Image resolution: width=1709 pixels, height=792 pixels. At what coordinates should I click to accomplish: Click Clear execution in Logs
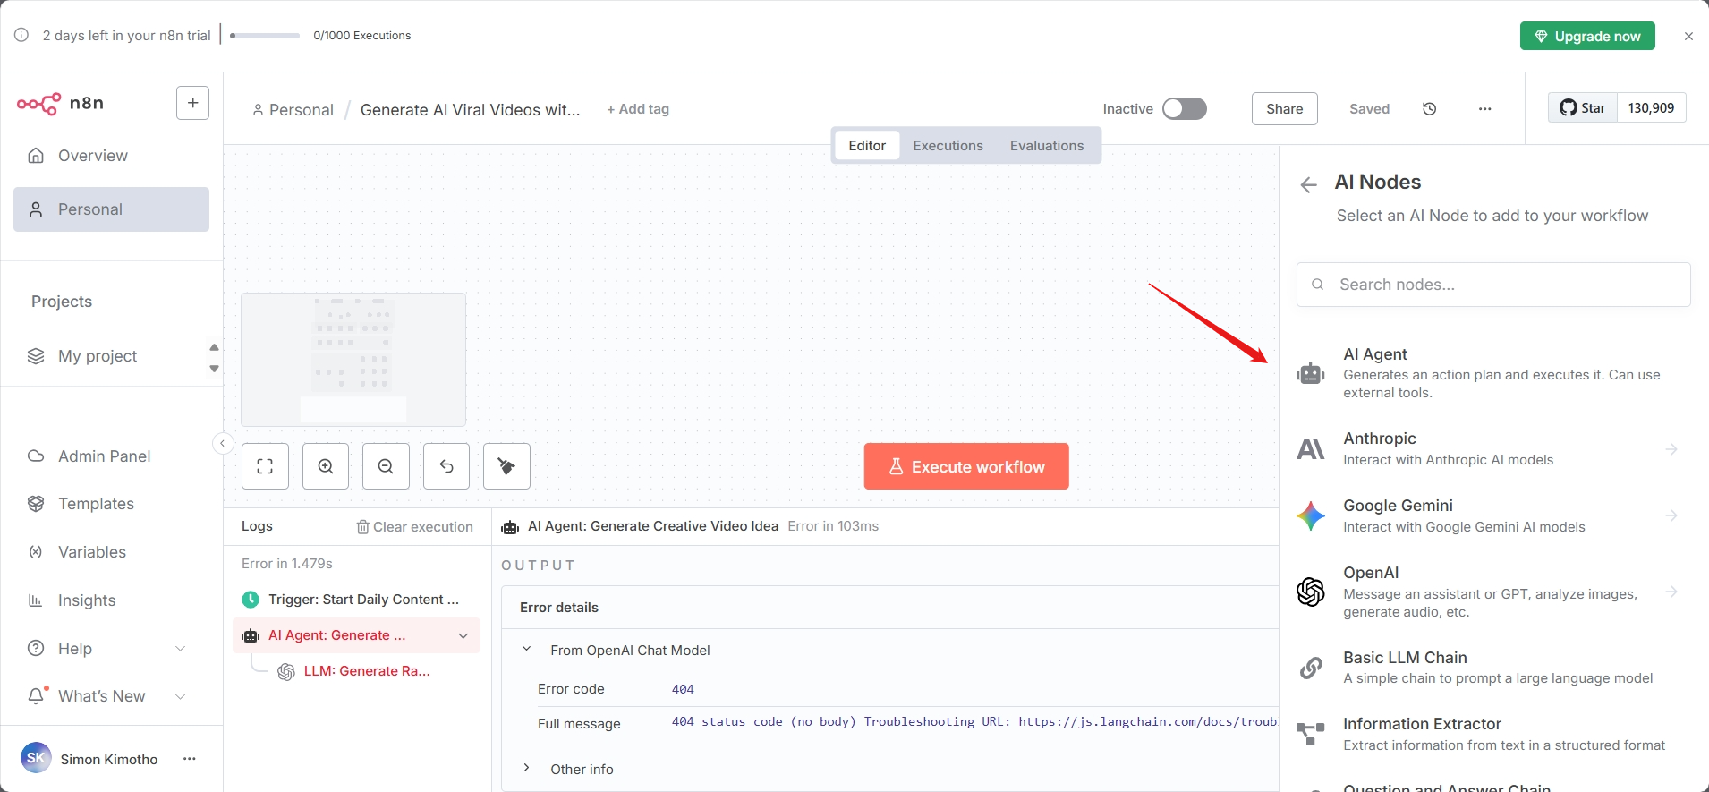coord(415,527)
